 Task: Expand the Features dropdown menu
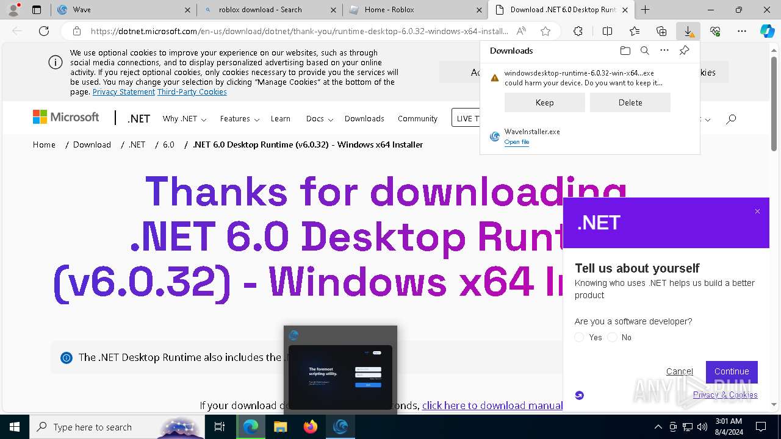pyautogui.click(x=240, y=119)
